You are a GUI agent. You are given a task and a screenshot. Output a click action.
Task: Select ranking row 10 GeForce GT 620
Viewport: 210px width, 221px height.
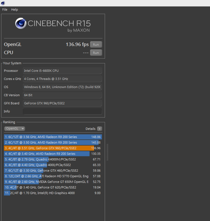coord(53,187)
